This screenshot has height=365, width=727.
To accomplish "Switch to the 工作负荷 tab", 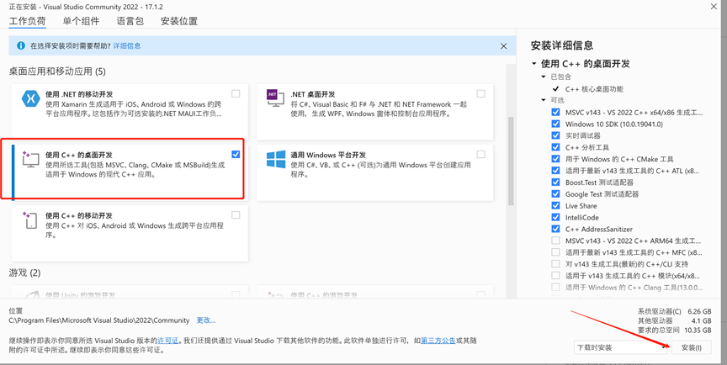I will tap(28, 21).
